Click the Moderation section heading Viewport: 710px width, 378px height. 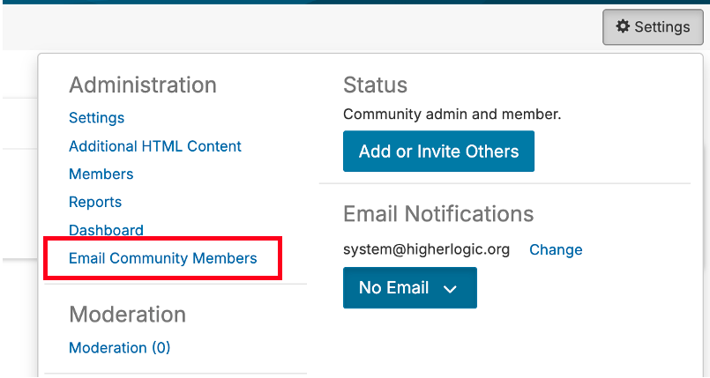click(127, 315)
